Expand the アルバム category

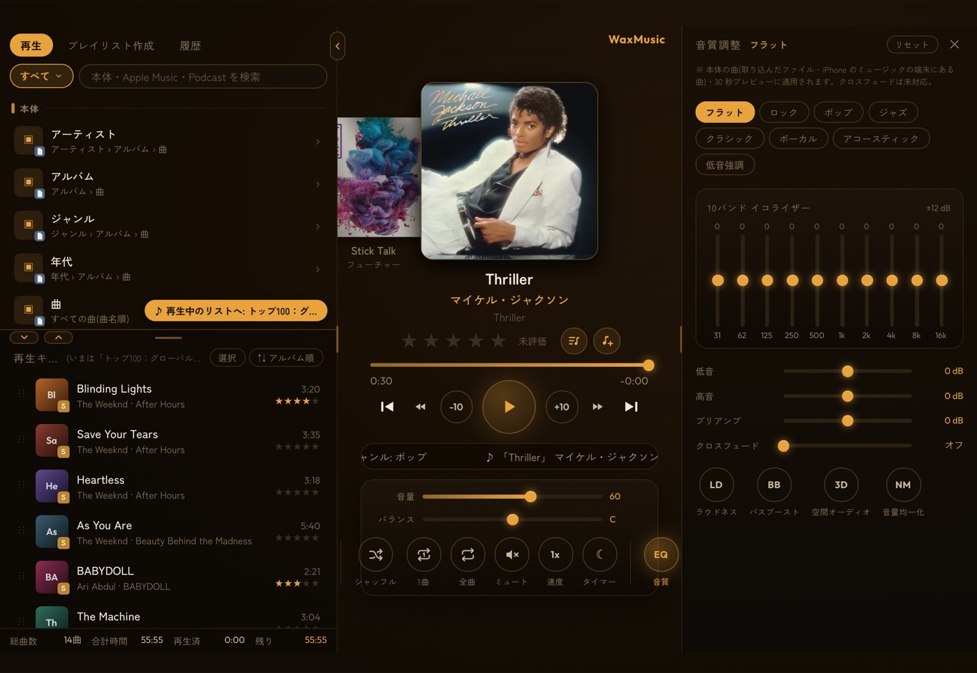167,183
